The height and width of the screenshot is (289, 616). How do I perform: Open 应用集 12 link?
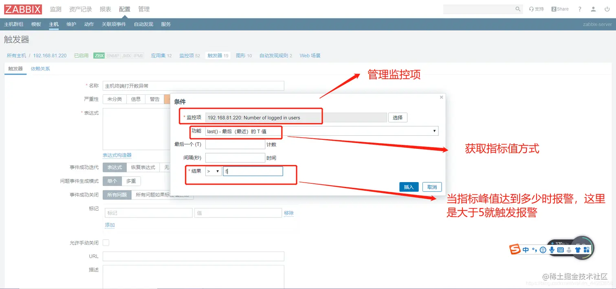pyautogui.click(x=161, y=56)
